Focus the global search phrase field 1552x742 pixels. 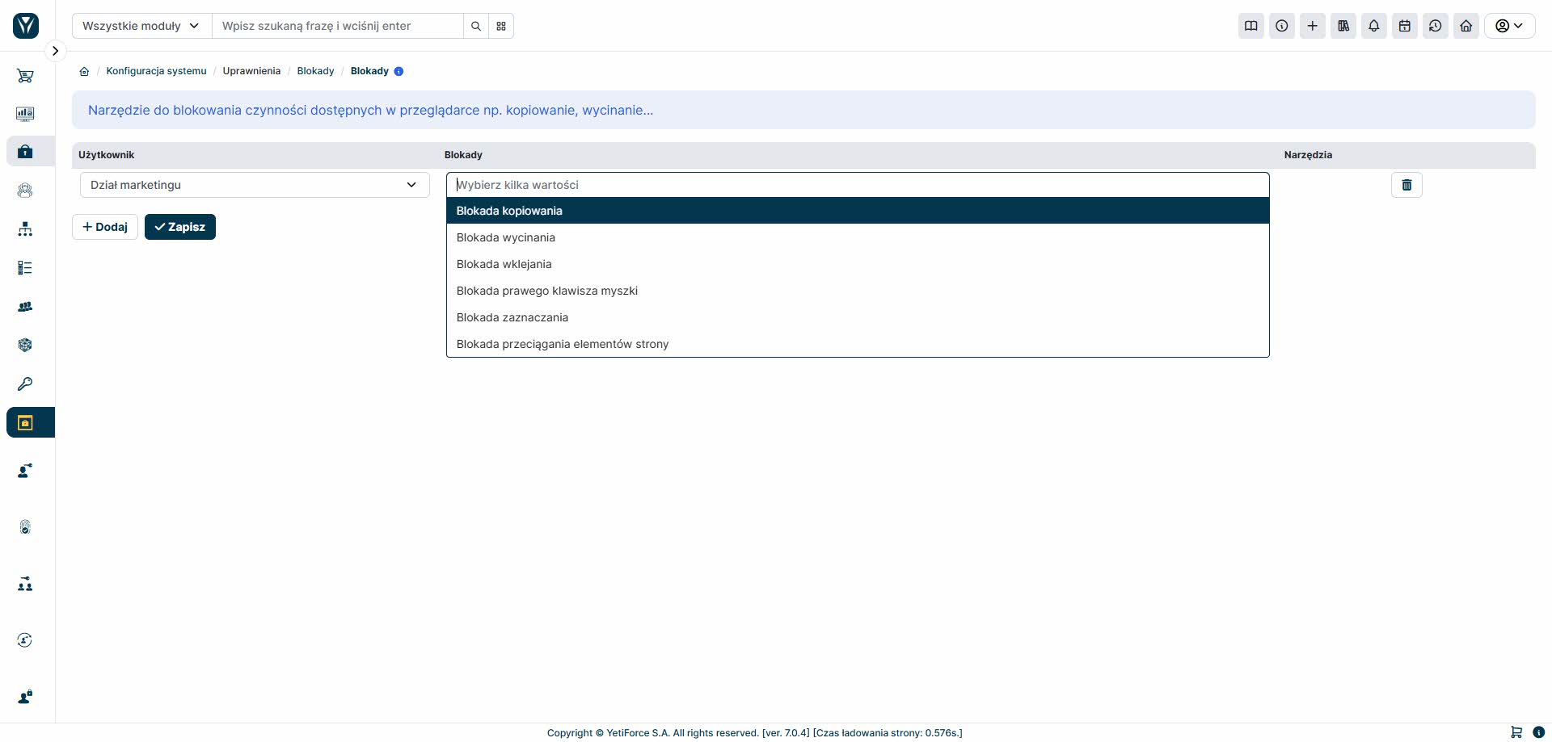pos(338,26)
